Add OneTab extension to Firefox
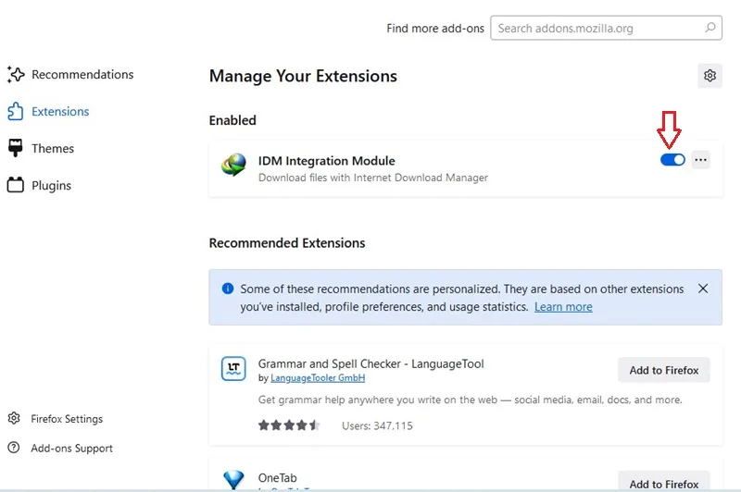 pos(663,482)
